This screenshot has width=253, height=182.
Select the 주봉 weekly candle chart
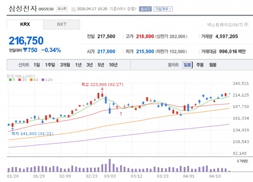200,65
